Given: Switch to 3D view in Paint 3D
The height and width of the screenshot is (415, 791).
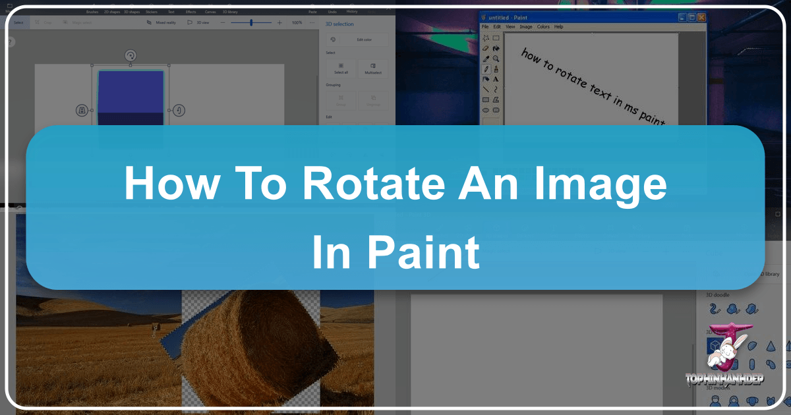Looking at the screenshot, I should click(x=202, y=22).
